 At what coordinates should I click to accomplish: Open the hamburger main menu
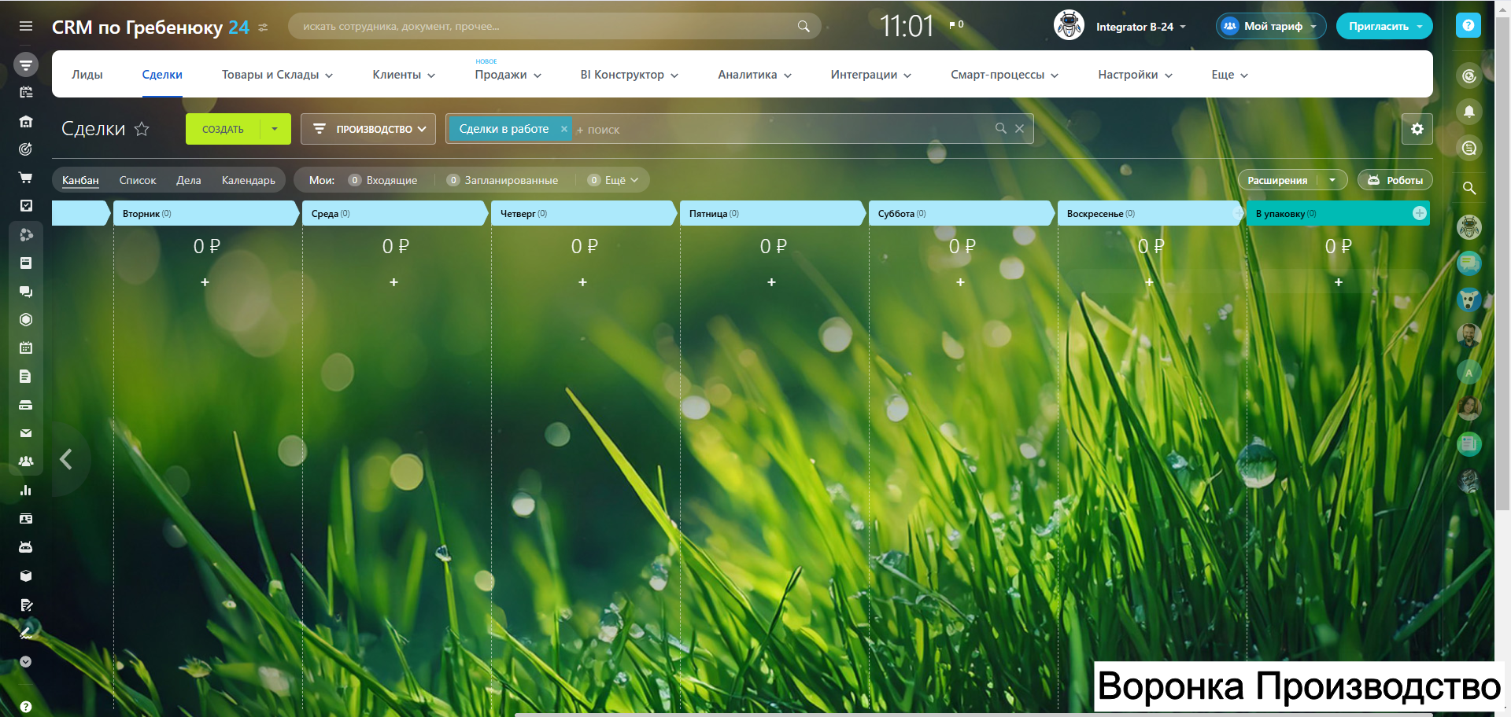click(26, 26)
